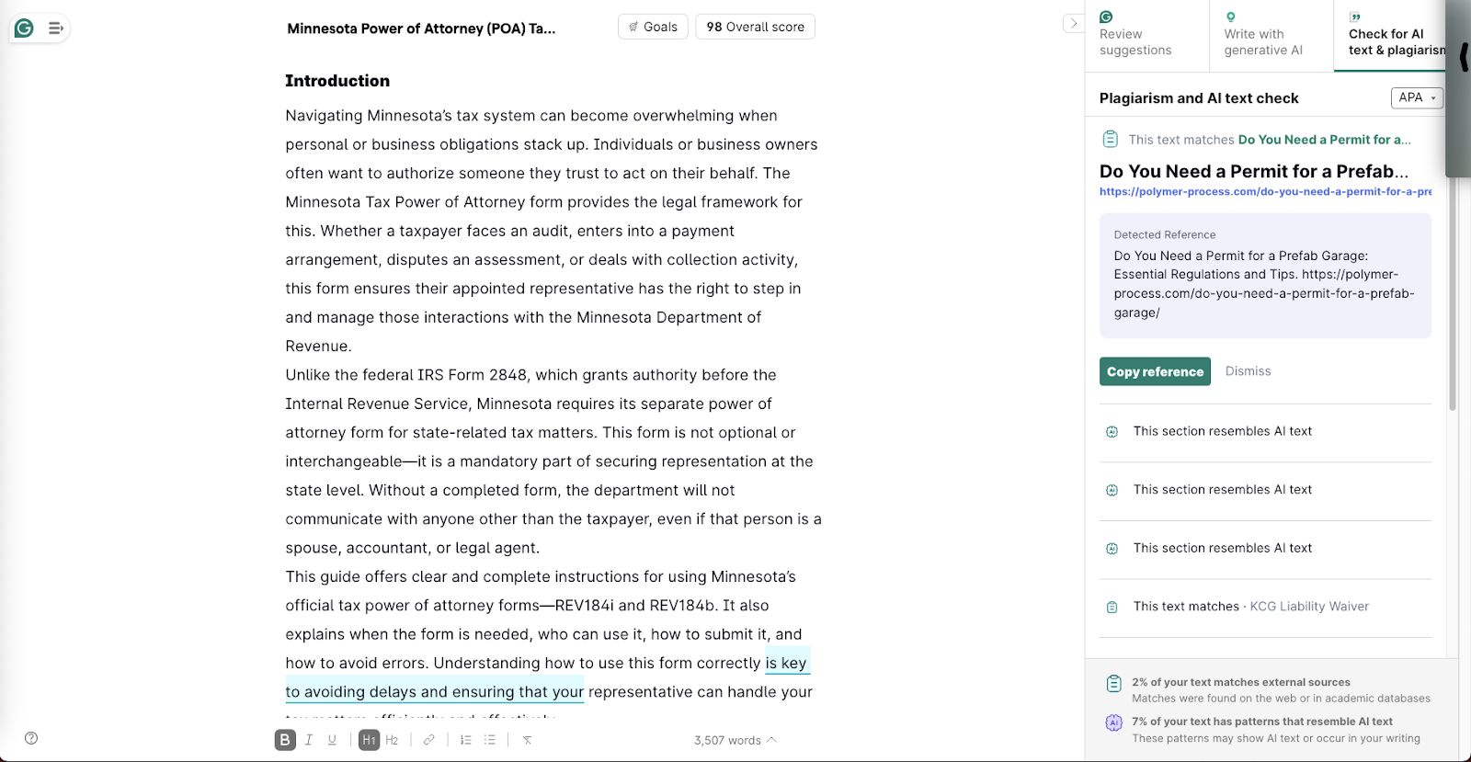Open the document outline sidebar icon

point(56,28)
